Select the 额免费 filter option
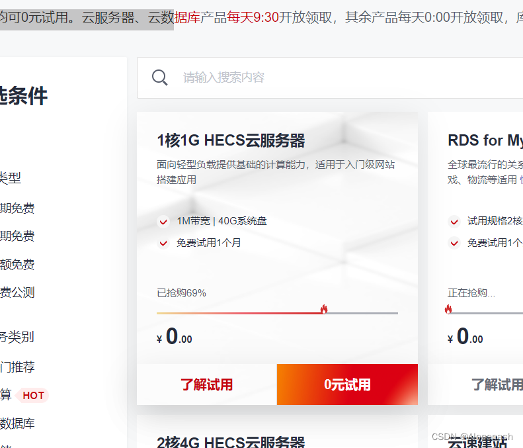This screenshot has height=448, width=523. 17,265
